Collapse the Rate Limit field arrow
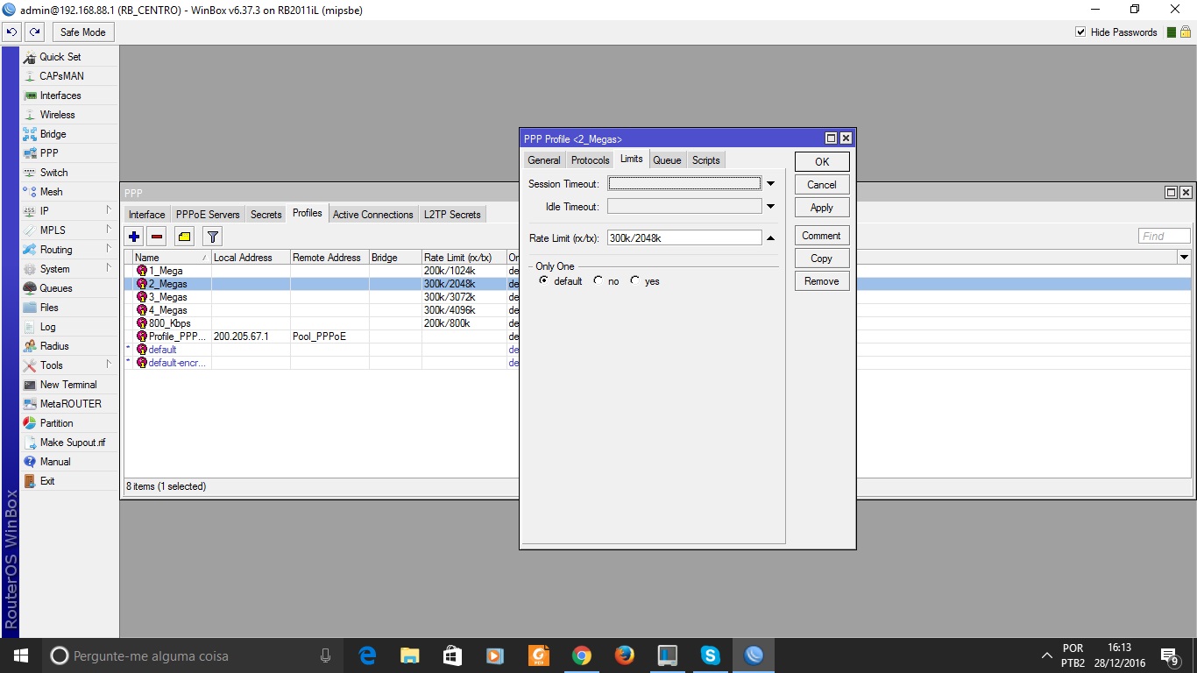The height and width of the screenshot is (673, 1197). coord(771,238)
